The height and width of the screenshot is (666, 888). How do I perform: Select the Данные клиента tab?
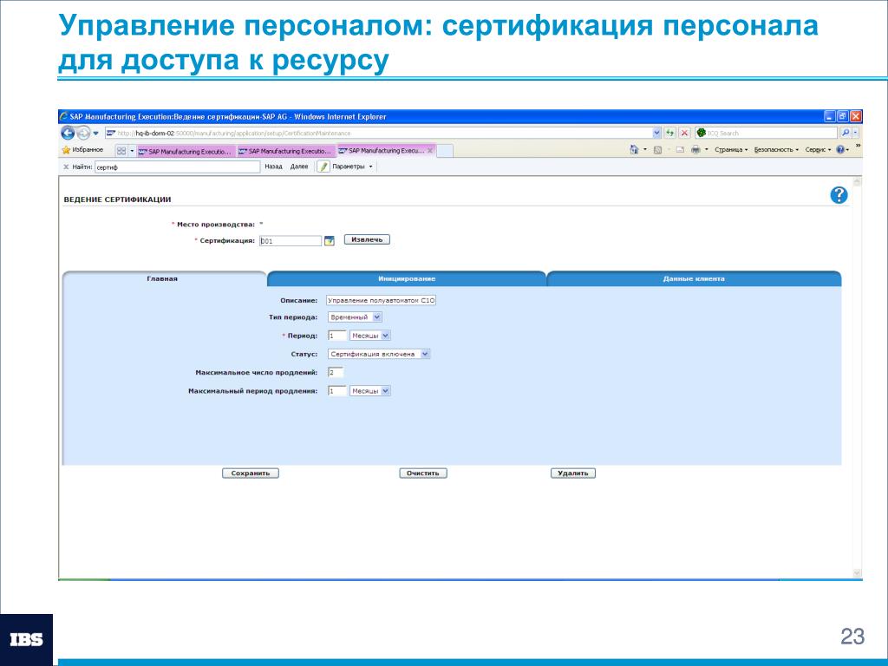click(x=694, y=278)
